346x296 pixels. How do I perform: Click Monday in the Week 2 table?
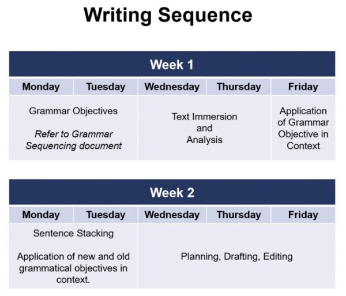41,215
